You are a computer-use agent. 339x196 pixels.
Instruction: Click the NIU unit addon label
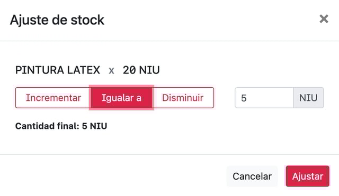coord(308,98)
